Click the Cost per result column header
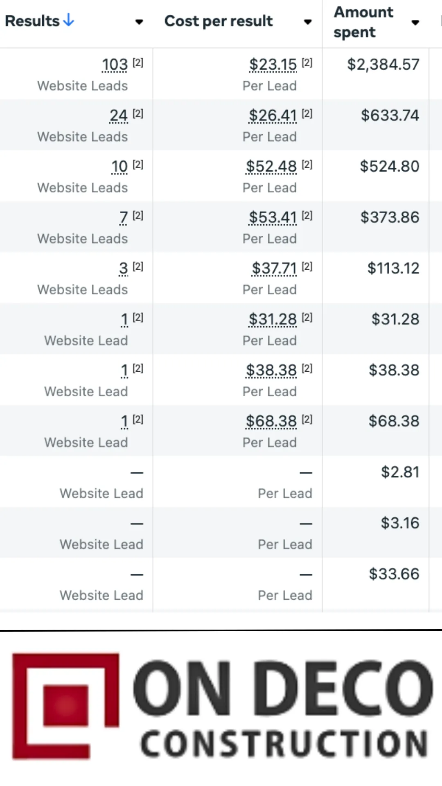The height and width of the screenshot is (786, 442). coord(219,21)
